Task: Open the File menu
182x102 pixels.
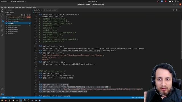Action: [2, 7]
